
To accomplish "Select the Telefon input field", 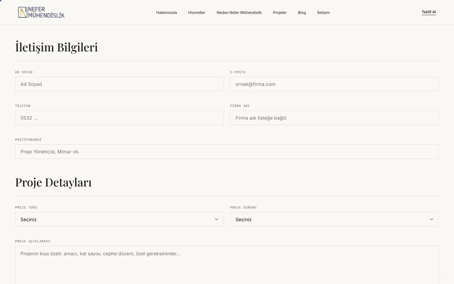I will pyautogui.click(x=120, y=118).
